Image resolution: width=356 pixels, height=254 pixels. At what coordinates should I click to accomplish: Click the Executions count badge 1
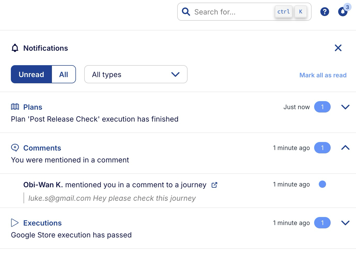[x=322, y=223]
